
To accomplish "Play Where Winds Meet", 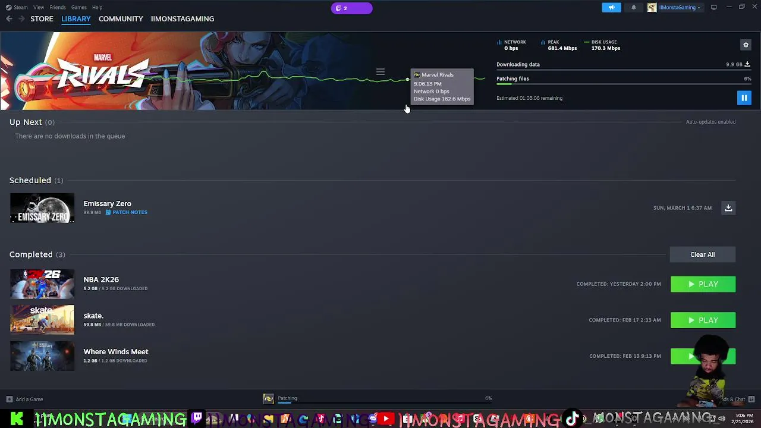I will 703,356.
